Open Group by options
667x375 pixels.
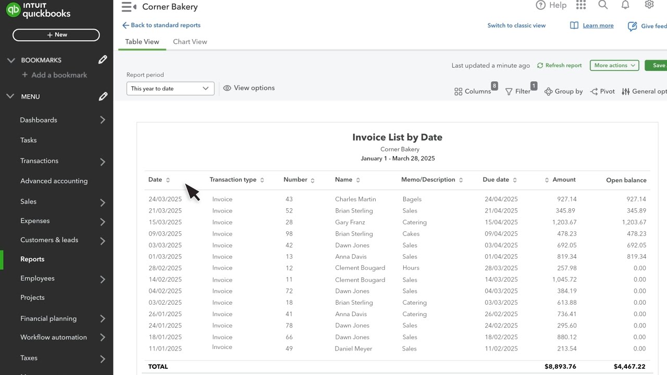[x=563, y=91]
